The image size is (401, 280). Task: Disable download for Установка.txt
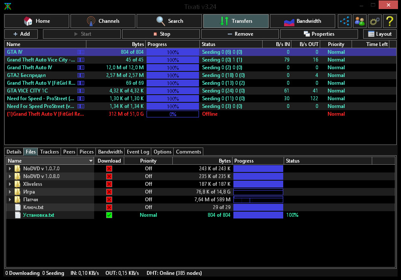click(x=109, y=215)
